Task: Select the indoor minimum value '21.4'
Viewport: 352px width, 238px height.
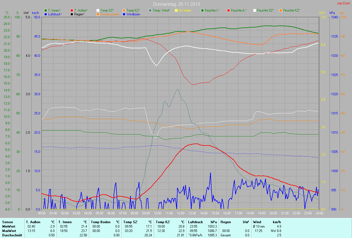Action: (x=84, y=226)
